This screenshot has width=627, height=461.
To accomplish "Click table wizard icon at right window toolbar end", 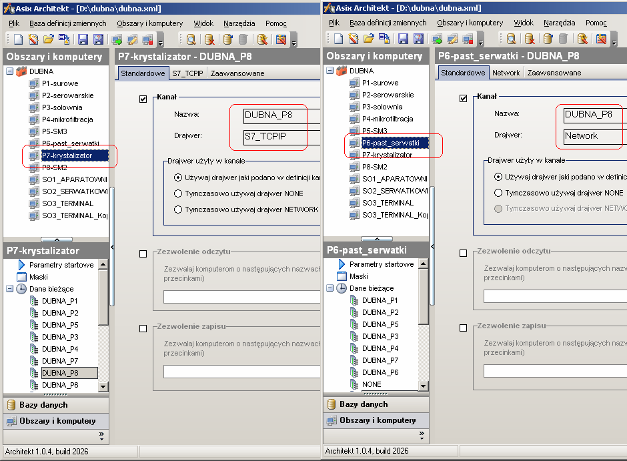I will tap(602, 39).
